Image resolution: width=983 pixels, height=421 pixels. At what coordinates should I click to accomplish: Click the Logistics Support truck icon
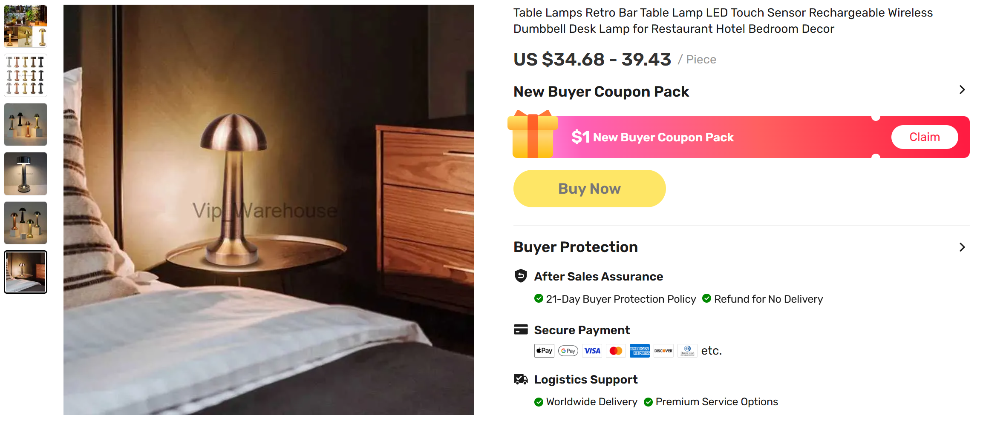pos(521,379)
